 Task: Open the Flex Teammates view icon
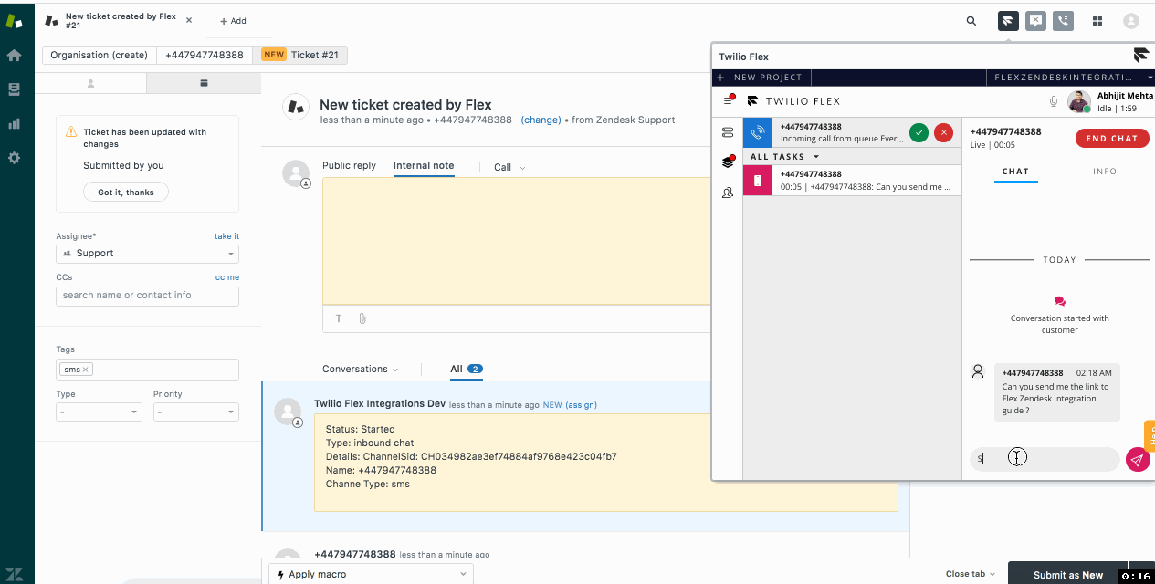click(x=728, y=193)
